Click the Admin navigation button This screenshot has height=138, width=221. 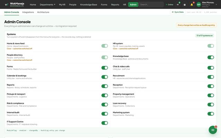(x=133, y=4)
